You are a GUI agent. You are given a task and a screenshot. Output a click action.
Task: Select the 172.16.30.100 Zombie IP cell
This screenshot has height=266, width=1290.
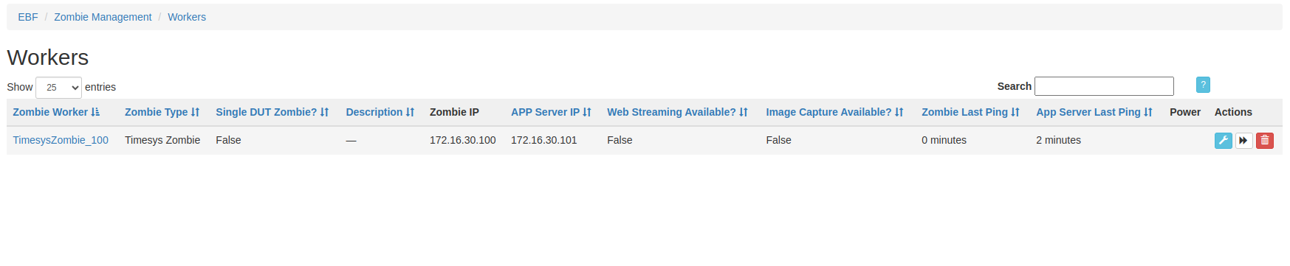(463, 140)
